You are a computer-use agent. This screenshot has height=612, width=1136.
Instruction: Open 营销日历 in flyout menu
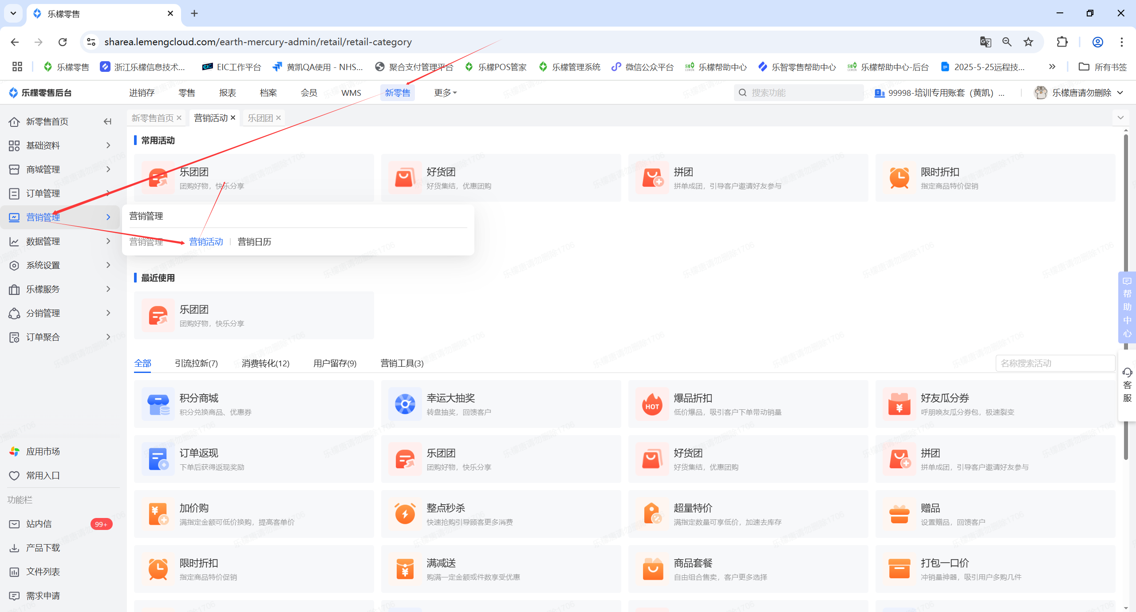[254, 242]
